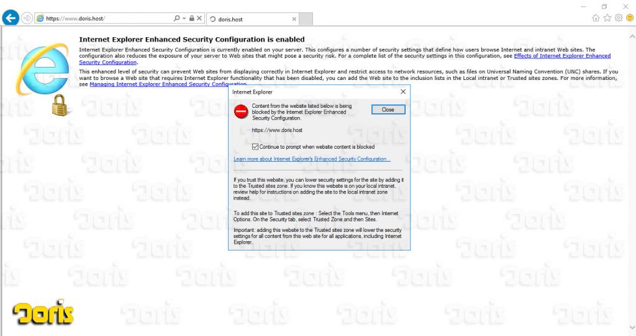This screenshot has width=636, height=336.
Task: Click the smiley feedback icon
Action: [630, 18]
